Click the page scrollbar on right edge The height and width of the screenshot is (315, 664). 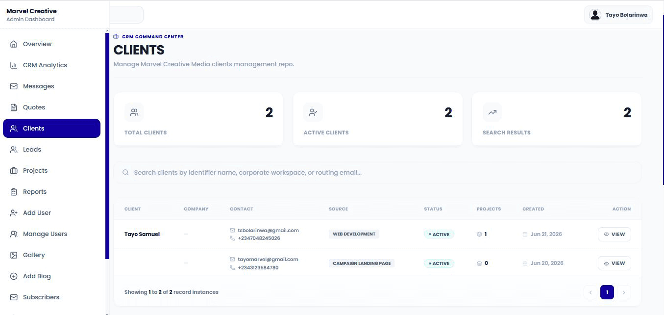[x=663, y=100]
